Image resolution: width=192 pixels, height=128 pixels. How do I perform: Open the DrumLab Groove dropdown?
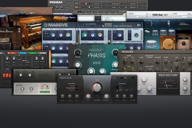pyautogui.click(x=180, y=14)
